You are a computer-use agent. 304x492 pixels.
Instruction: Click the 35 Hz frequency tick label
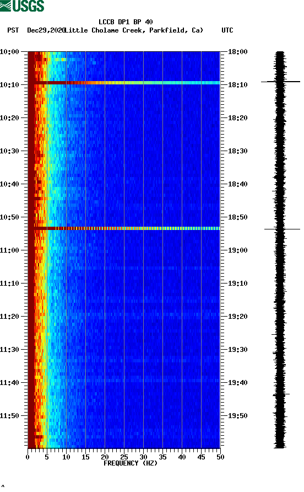click(x=162, y=457)
